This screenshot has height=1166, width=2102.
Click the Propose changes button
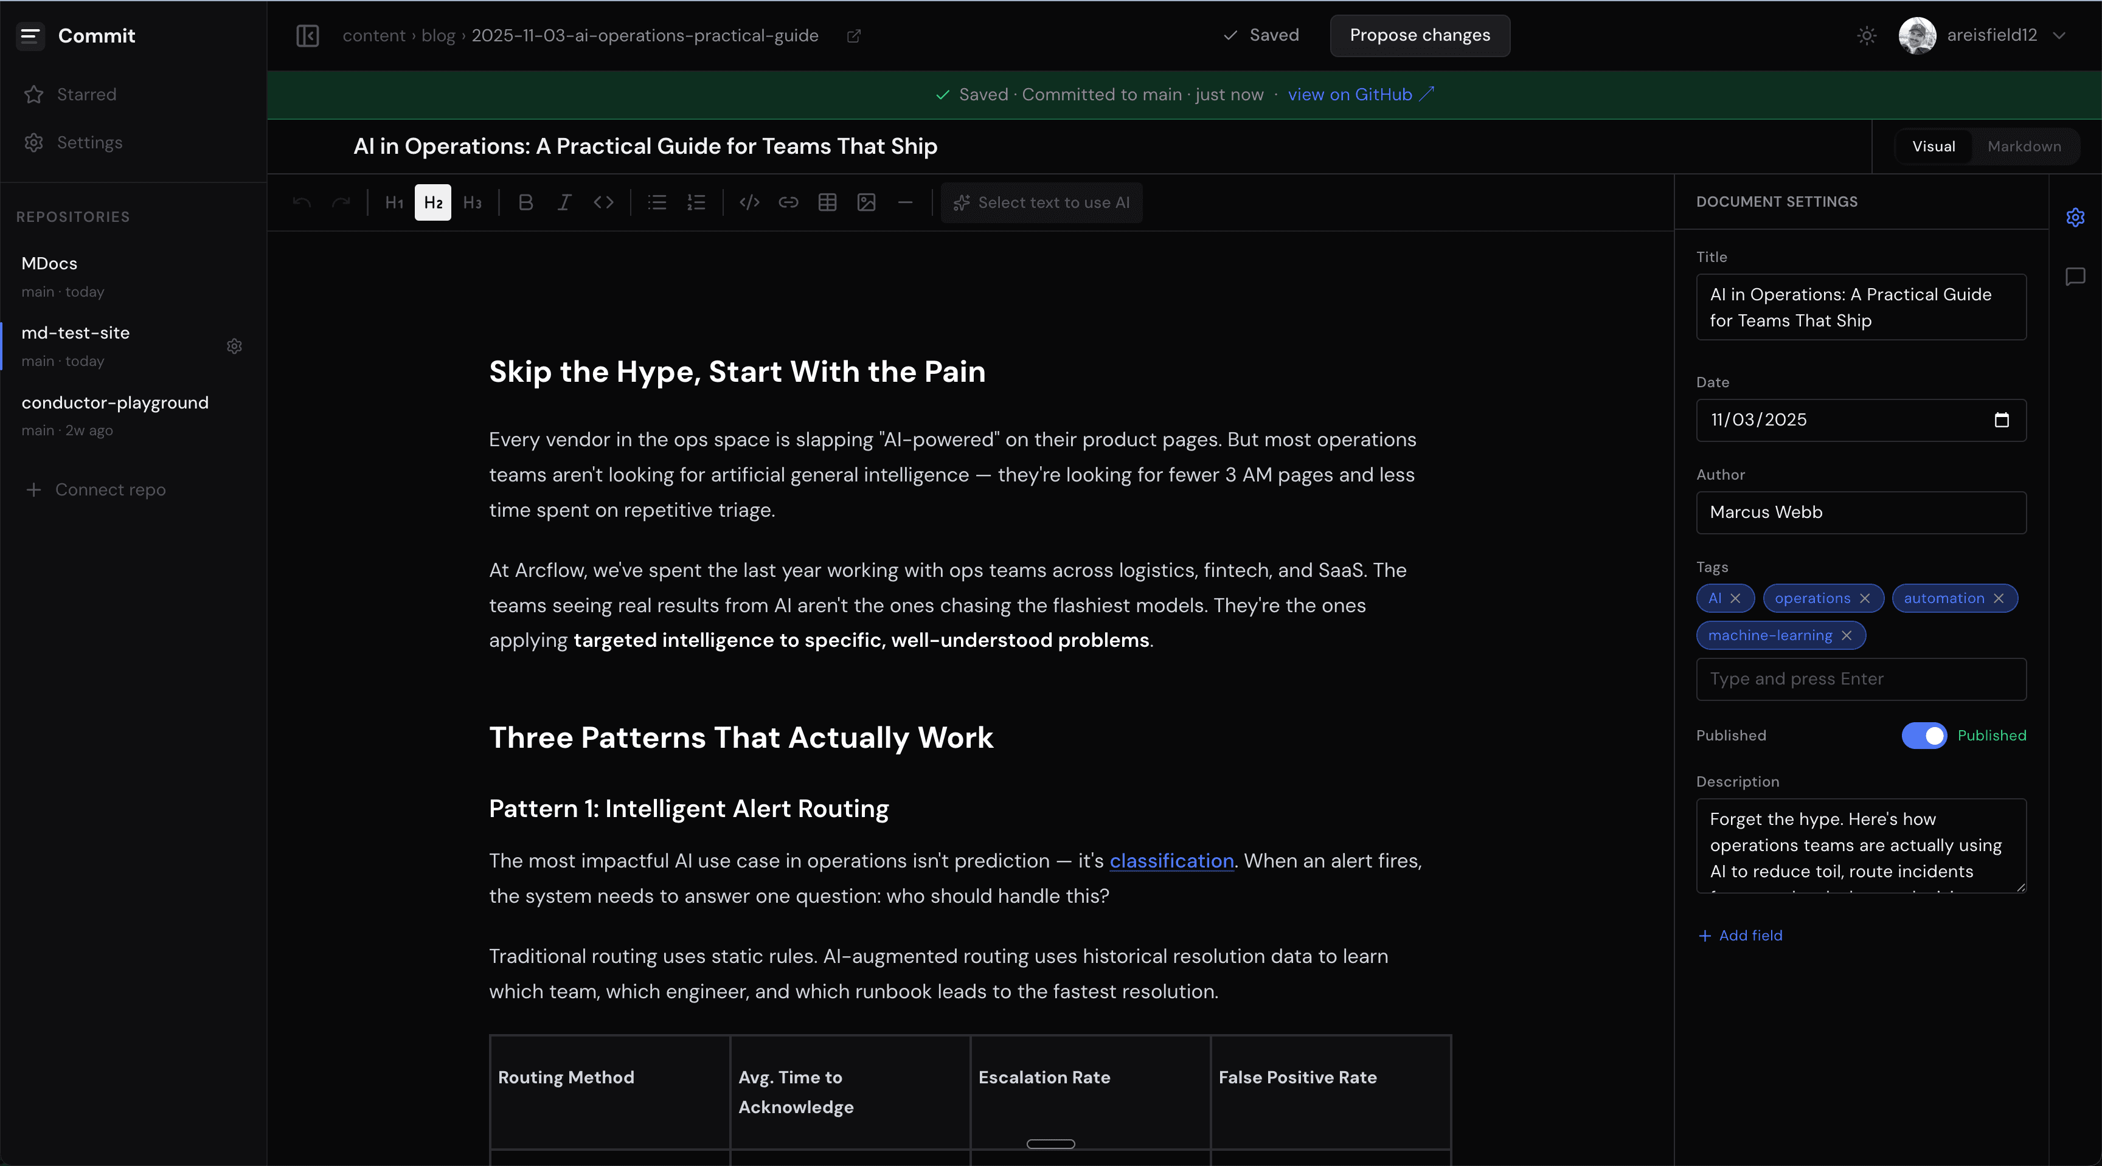(x=1419, y=35)
